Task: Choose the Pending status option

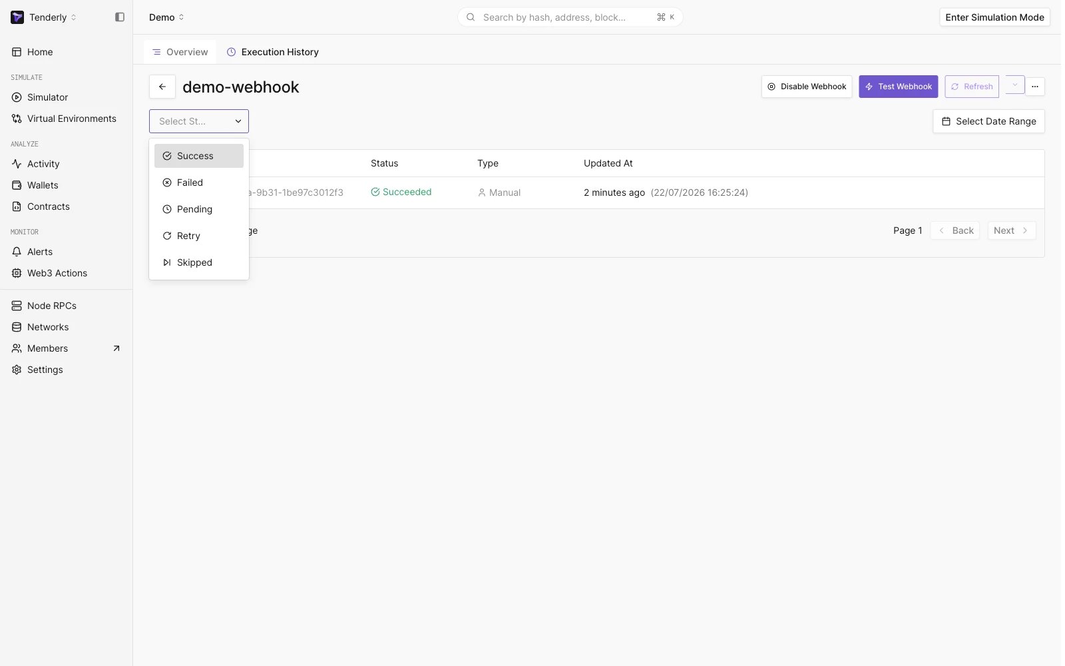Action: pyautogui.click(x=199, y=209)
